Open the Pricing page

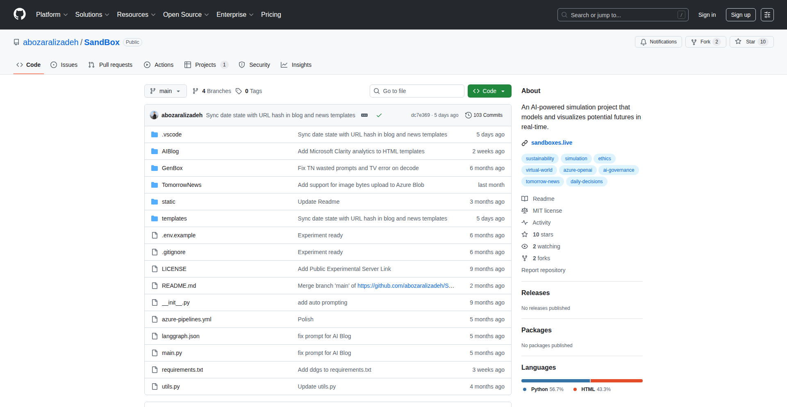coord(271,14)
